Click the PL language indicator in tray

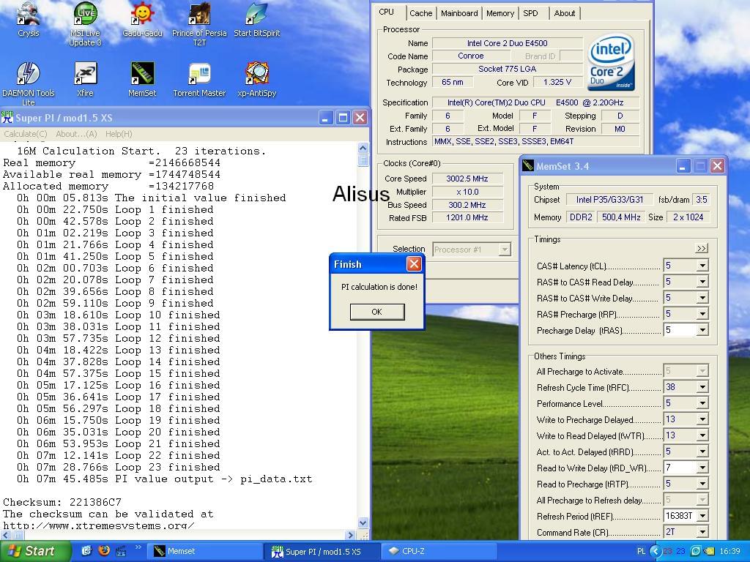click(642, 551)
